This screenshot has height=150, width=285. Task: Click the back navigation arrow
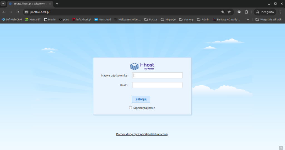click(x=4, y=12)
